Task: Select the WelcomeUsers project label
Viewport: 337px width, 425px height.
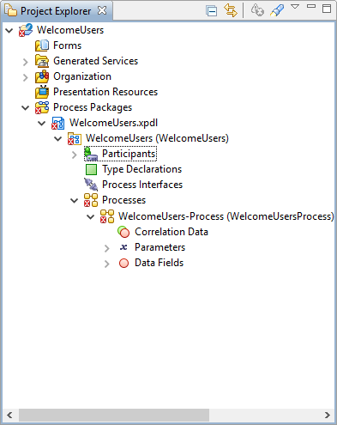Action: 70,30
